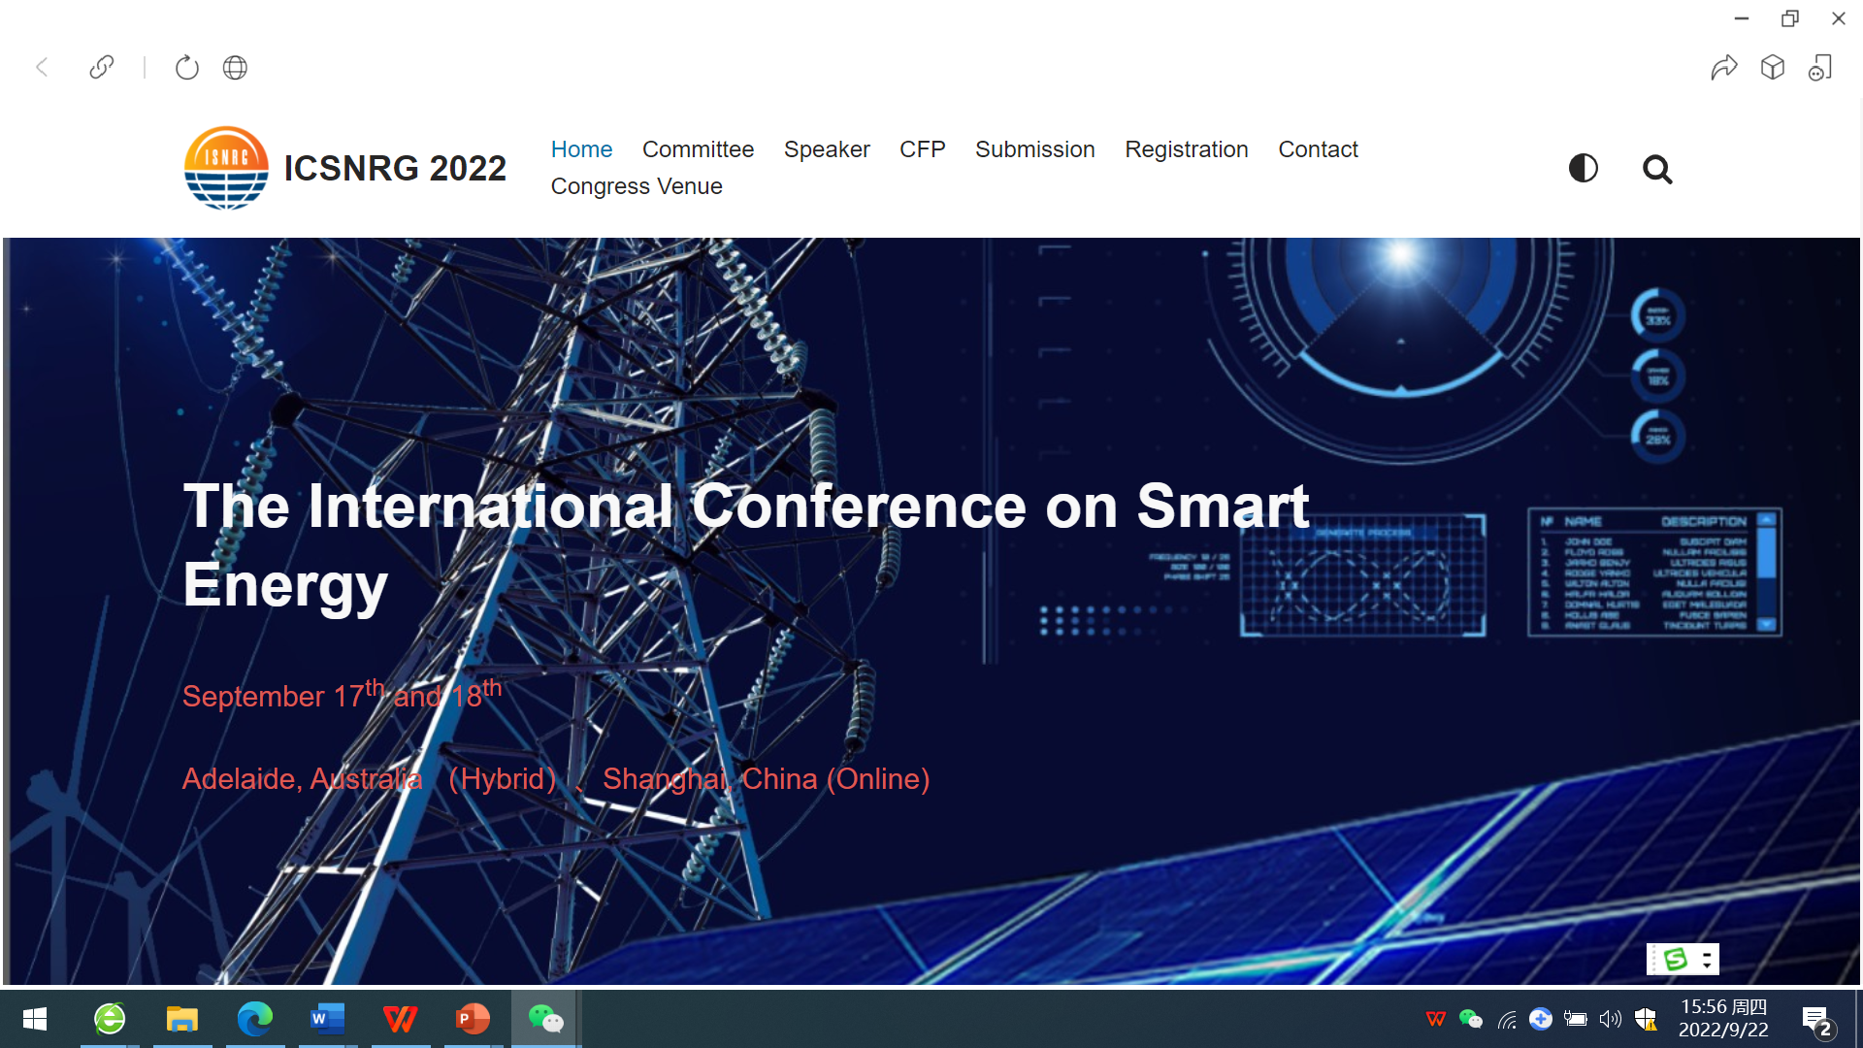Click the share arrow icon
The width and height of the screenshot is (1863, 1048).
(1723, 67)
